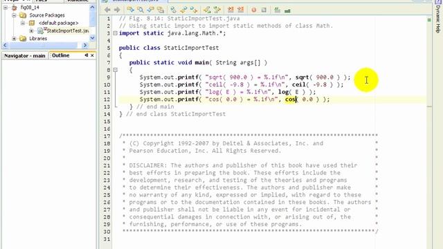This screenshot has height=249, width=443.
Task: Select the fig08_14 project
Action: 30,8
